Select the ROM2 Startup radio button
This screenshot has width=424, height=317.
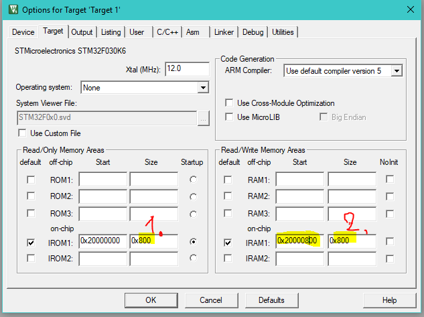pyautogui.click(x=193, y=196)
